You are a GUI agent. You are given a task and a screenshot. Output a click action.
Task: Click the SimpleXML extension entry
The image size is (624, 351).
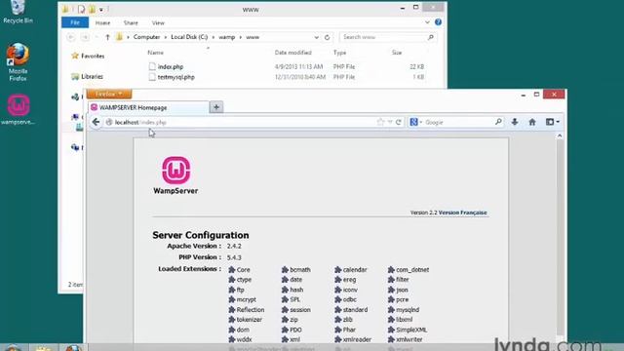(x=408, y=330)
